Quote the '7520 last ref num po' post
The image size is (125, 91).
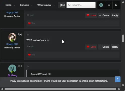click(x=104, y=47)
